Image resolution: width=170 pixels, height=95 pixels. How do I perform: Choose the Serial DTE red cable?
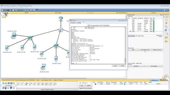(51, 84)
